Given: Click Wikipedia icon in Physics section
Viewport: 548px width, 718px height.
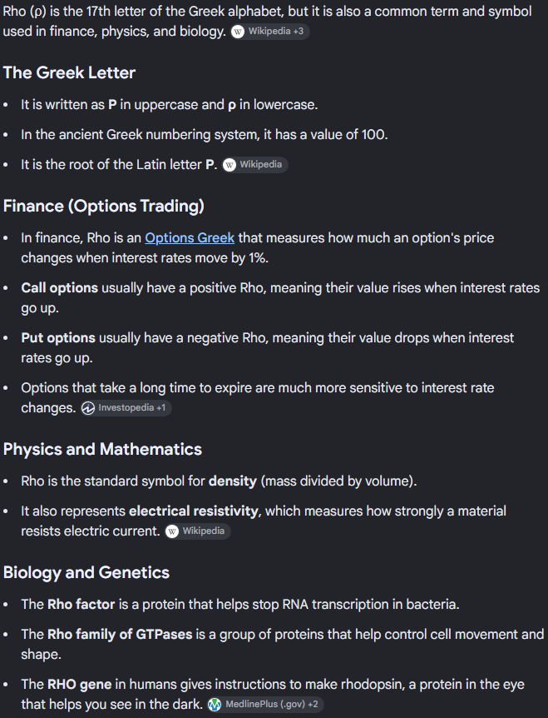Looking at the screenshot, I should (x=172, y=531).
